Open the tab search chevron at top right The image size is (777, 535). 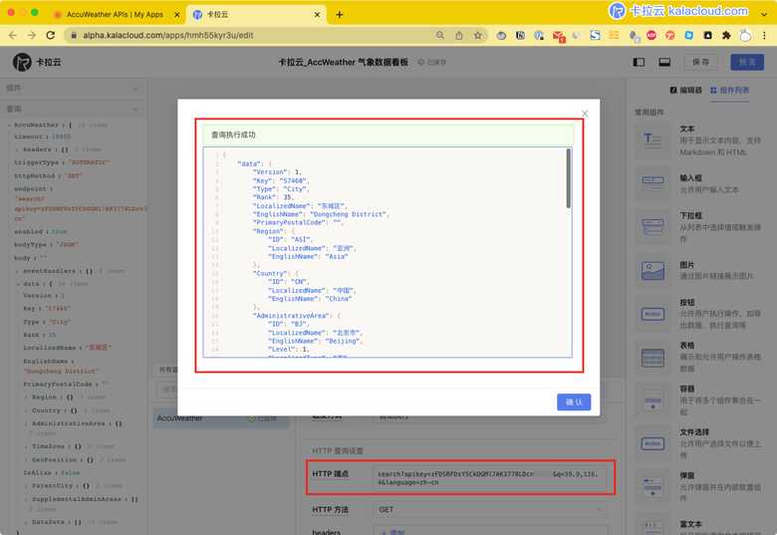click(764, 14)
